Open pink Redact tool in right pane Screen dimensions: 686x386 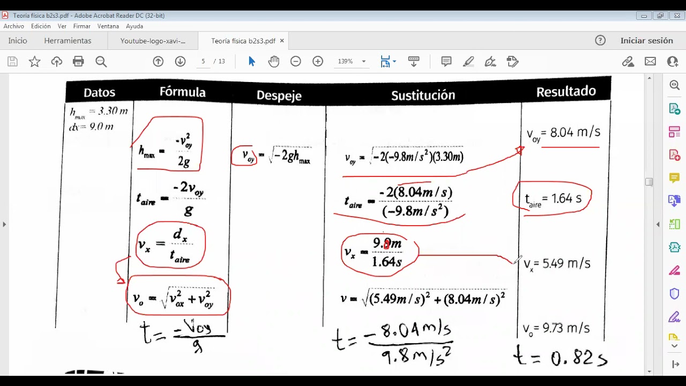(x=674, y=270)
